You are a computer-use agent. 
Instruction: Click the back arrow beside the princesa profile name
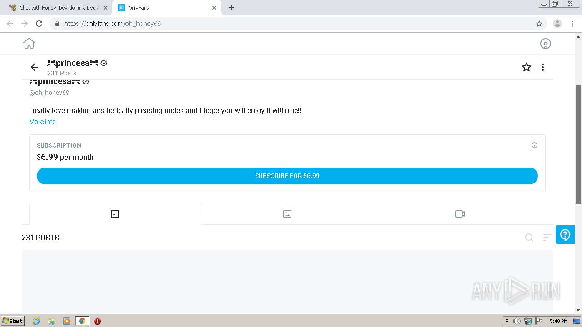pos(35,67)
